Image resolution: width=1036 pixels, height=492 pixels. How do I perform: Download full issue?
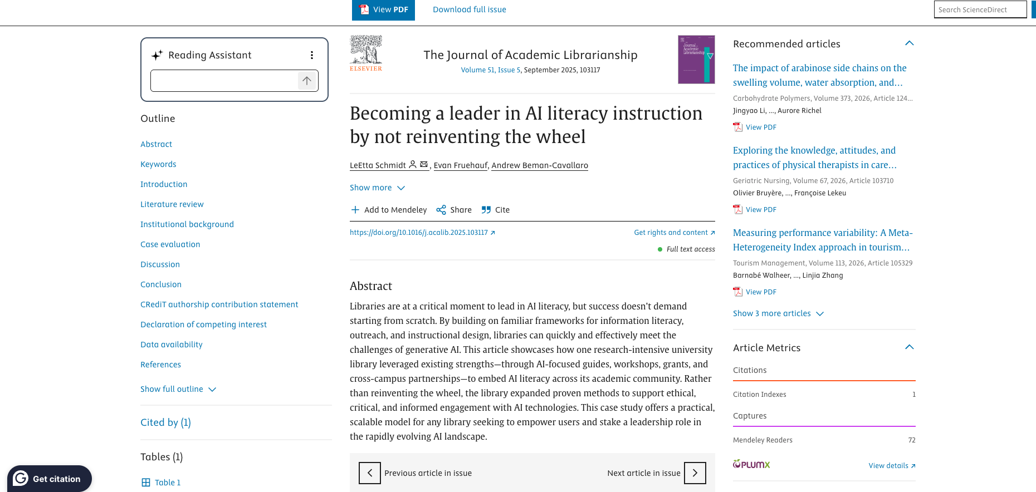click(470, 9)
